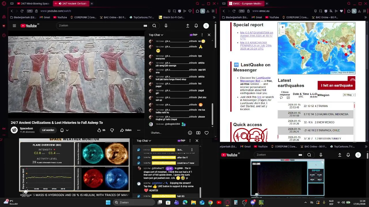Click the like thumbs-up showing 66
Screen dimensions: 369x207
101,130
